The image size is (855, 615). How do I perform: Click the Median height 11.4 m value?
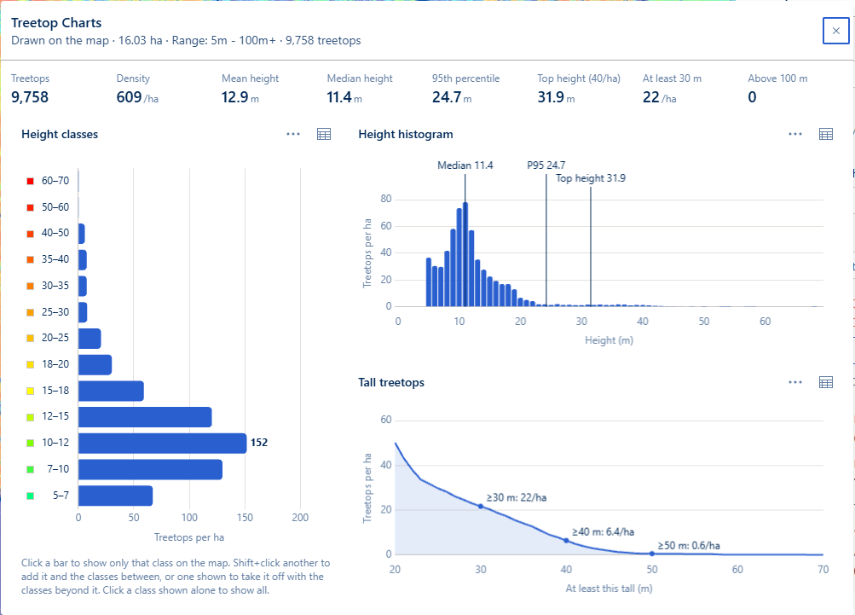pyautogui.click(x=344, y=97)
